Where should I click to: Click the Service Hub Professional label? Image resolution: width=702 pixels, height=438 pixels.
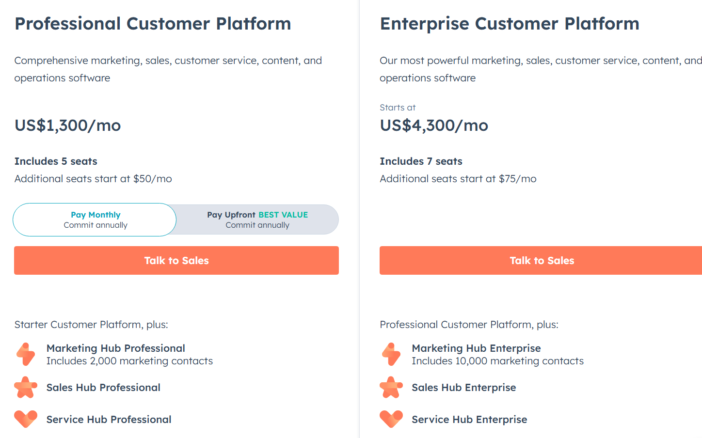(x=109, y=420)
